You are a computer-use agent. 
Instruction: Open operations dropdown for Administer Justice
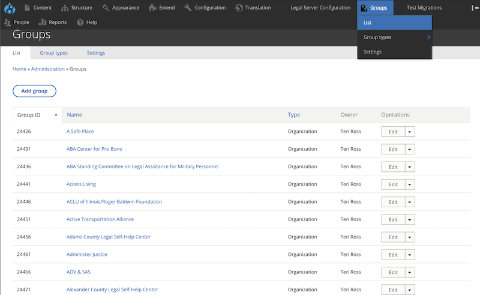pyautogui.click(x=410, y=255)
